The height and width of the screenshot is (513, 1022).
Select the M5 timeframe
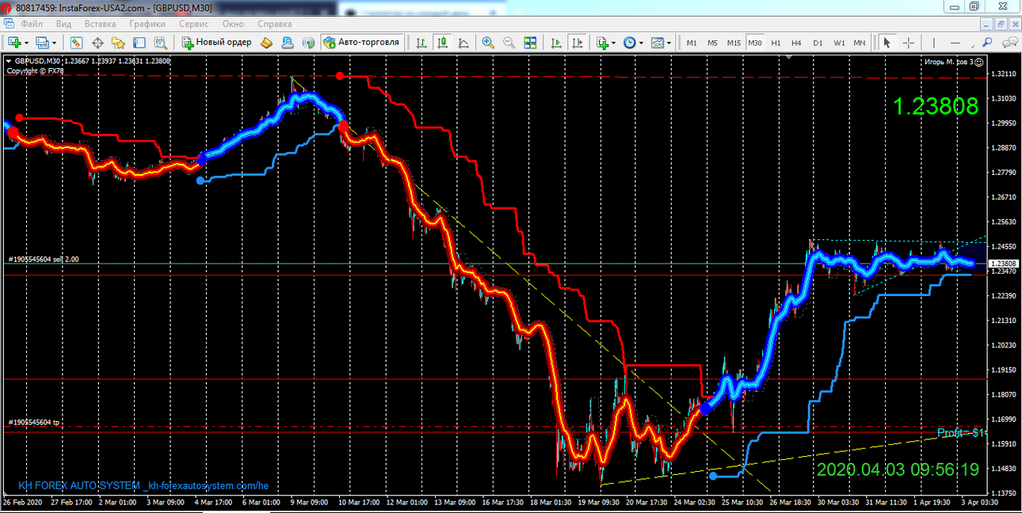[712, 43]
